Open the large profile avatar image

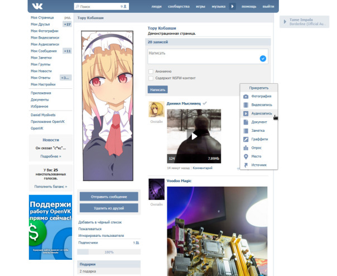[107, 106]
